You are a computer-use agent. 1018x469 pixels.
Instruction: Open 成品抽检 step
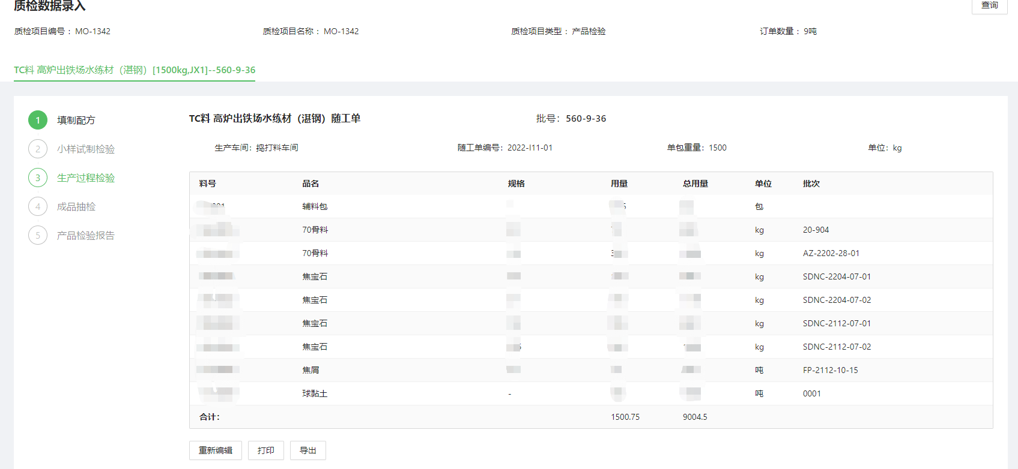(76, 206)
